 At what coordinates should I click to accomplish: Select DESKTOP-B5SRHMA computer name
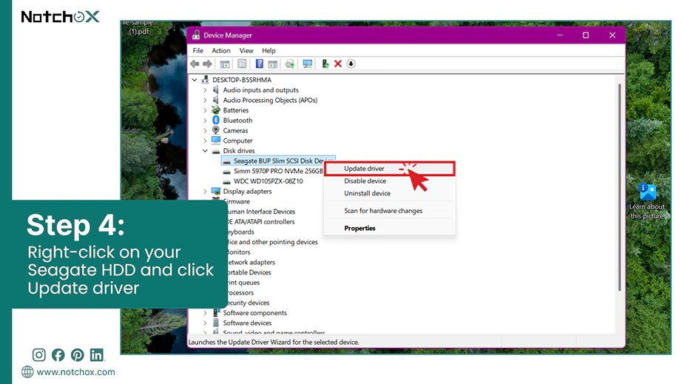[242, 80]
